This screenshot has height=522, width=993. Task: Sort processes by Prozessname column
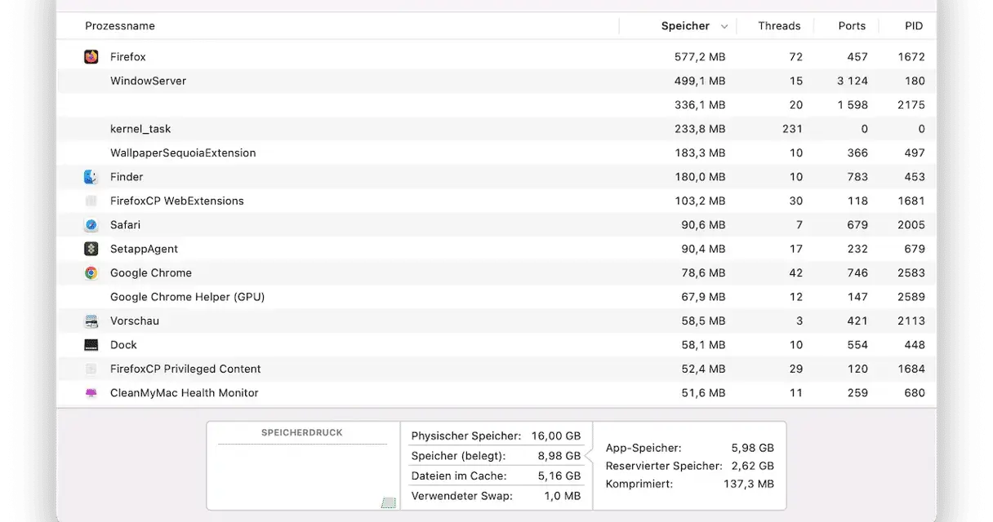tap(120, 26)
